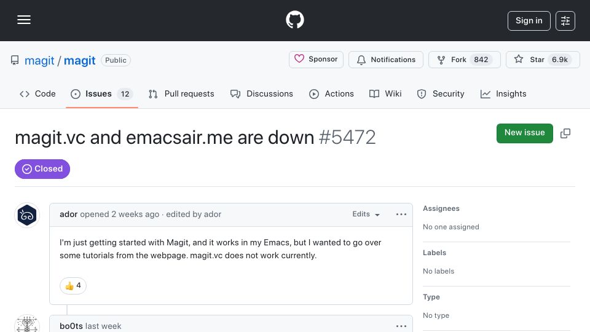Switch to the Security tab

pyautogui.click(x=441, y=93)
